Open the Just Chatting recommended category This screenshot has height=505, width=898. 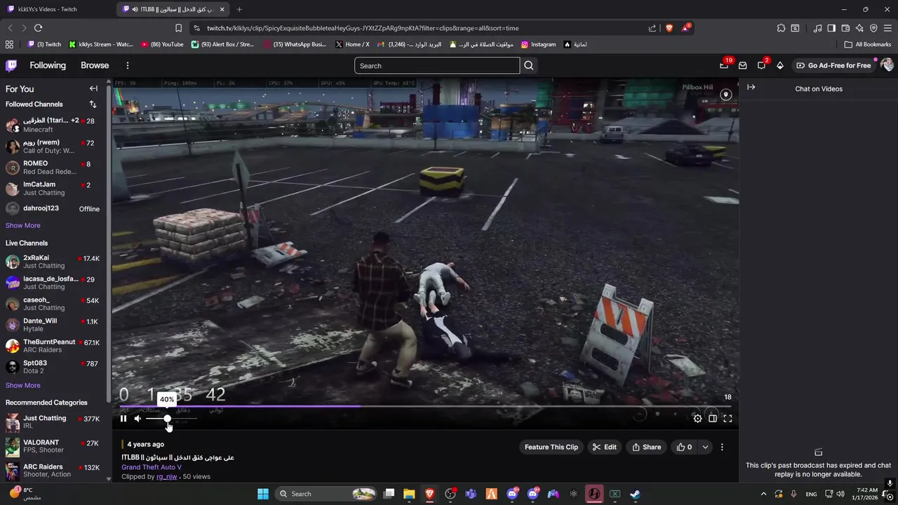(53, 422)
